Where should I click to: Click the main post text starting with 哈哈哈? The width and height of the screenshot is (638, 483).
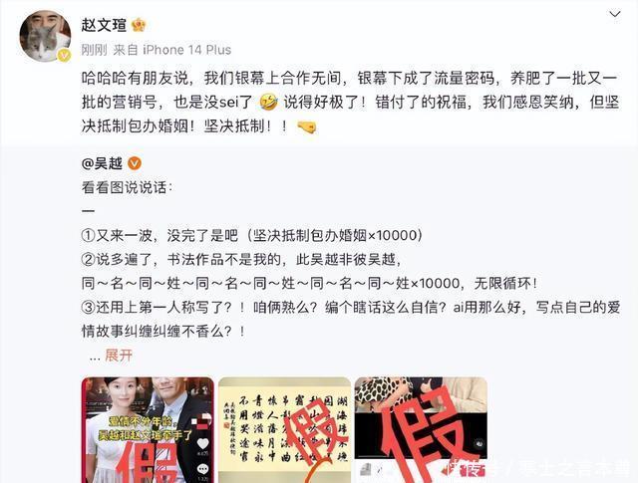[350, 102]
